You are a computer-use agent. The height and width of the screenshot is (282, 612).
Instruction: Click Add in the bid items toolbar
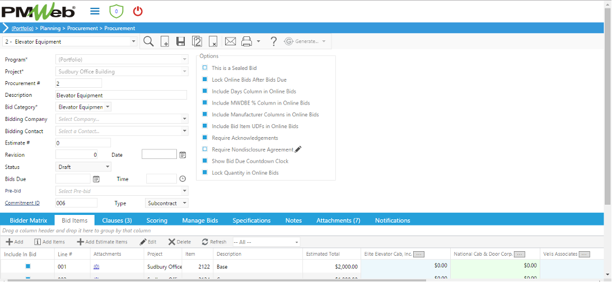15,242
